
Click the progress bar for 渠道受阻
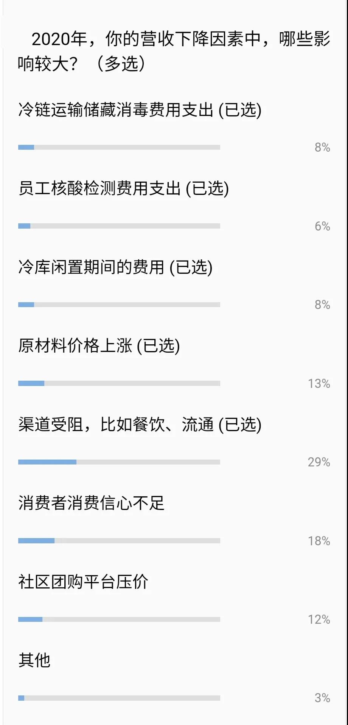[x=119, y=462]
